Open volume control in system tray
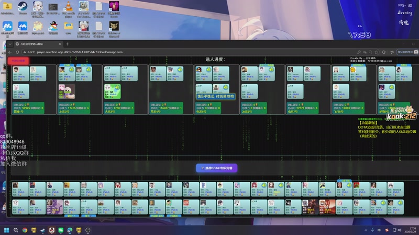Screen dimensions: 419x235 pyautogui.click(x=400, y=230)
